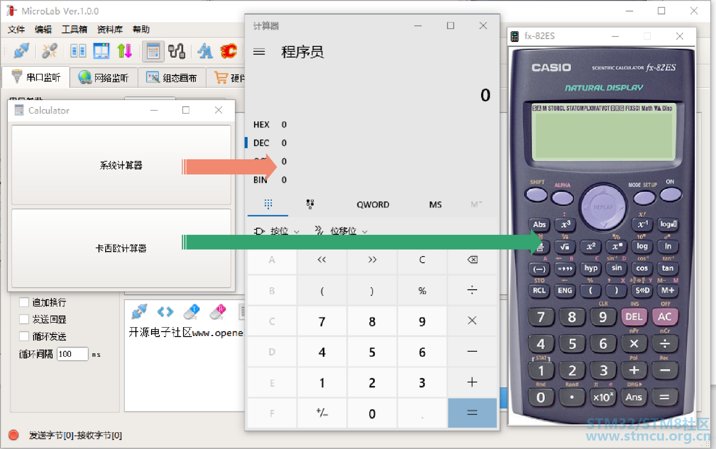Open the hamburger menu in Windows calculator

(x=259, y=52)
